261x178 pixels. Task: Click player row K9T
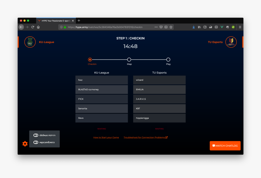[x=159, y=108]
